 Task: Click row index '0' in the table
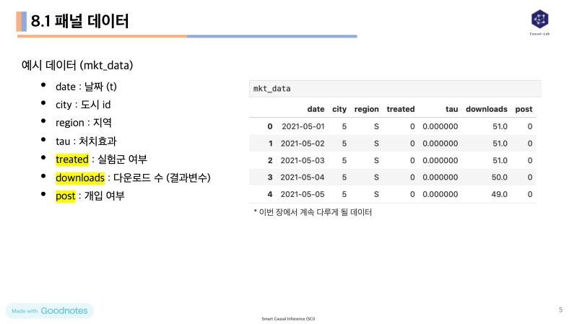click(270, 126)
